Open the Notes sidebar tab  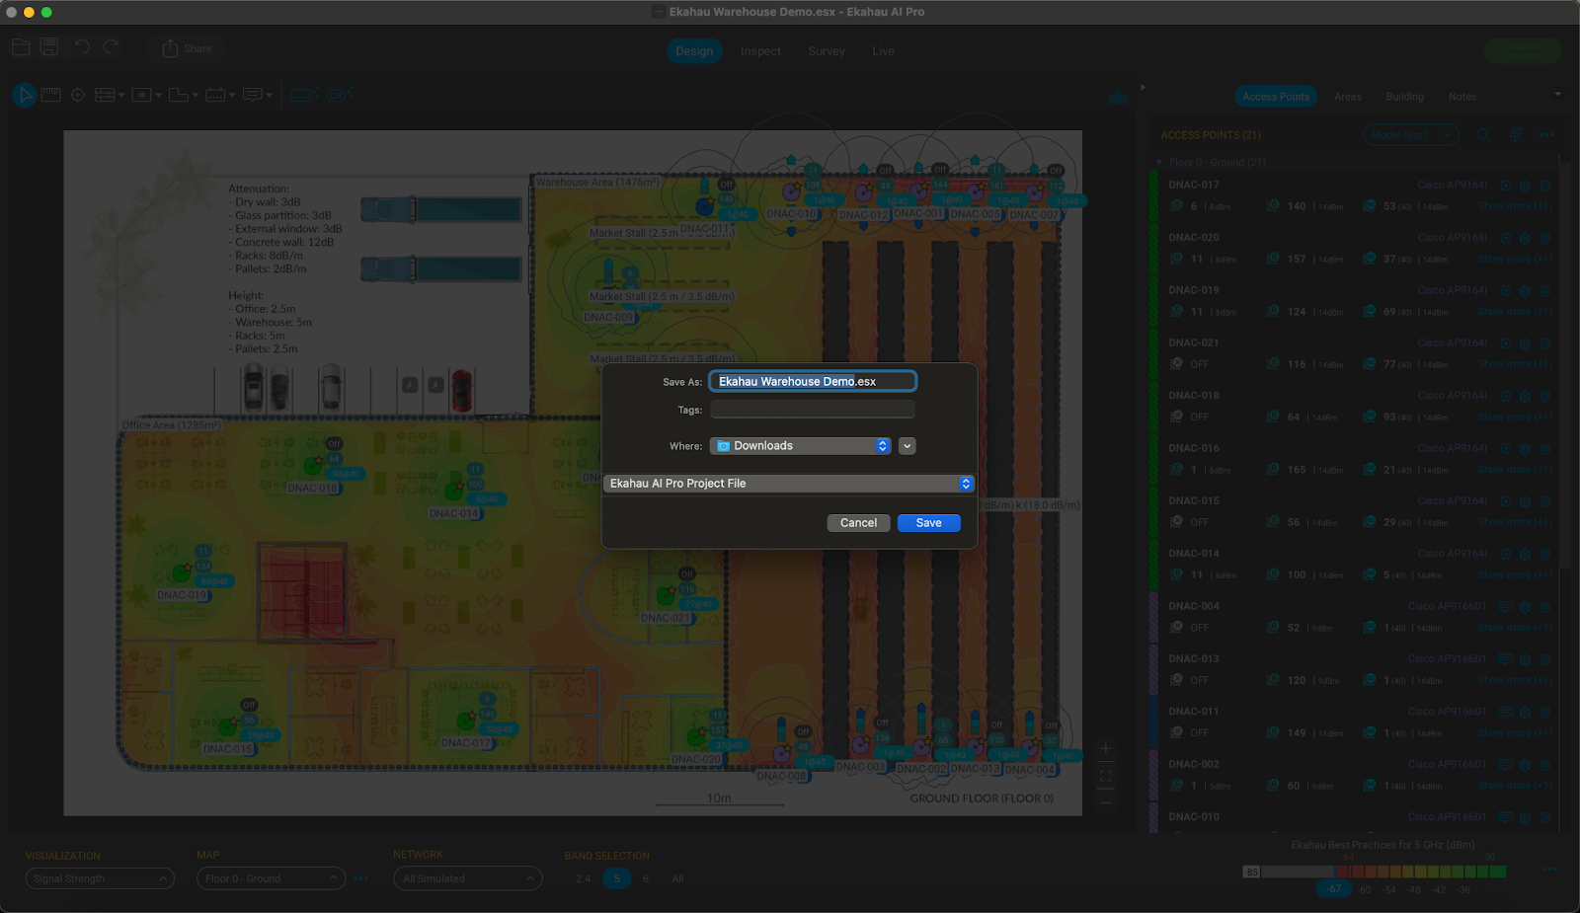(1462, 97)
